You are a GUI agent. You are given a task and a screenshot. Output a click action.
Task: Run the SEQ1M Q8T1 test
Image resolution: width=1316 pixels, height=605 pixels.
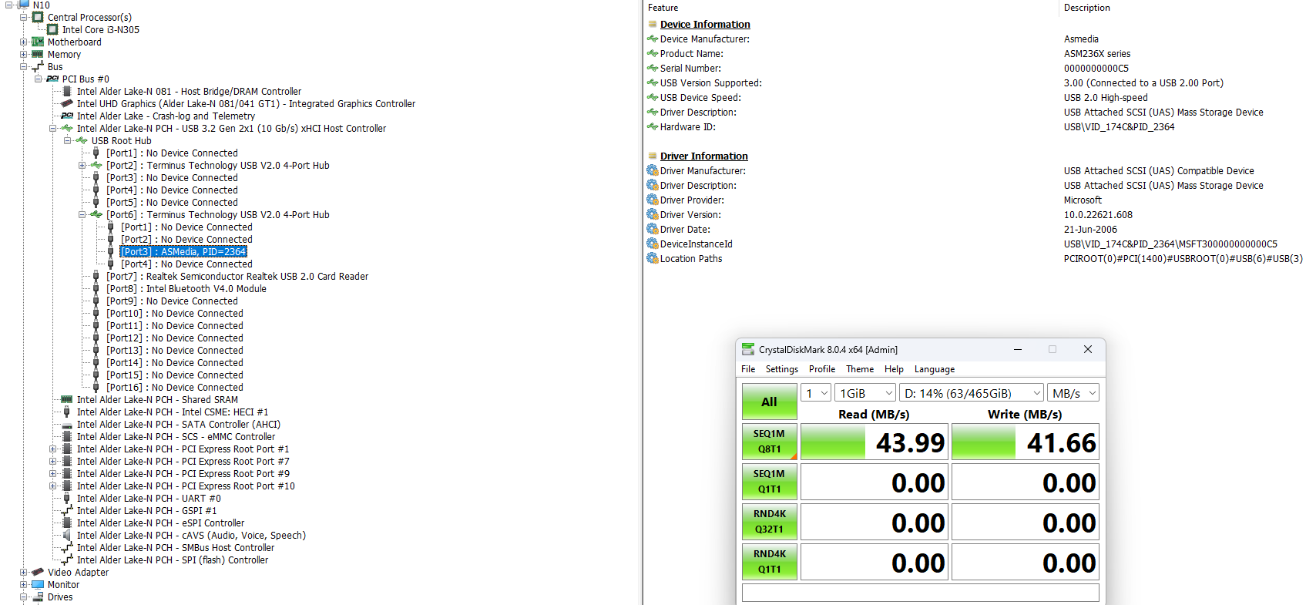pos(769,442)
